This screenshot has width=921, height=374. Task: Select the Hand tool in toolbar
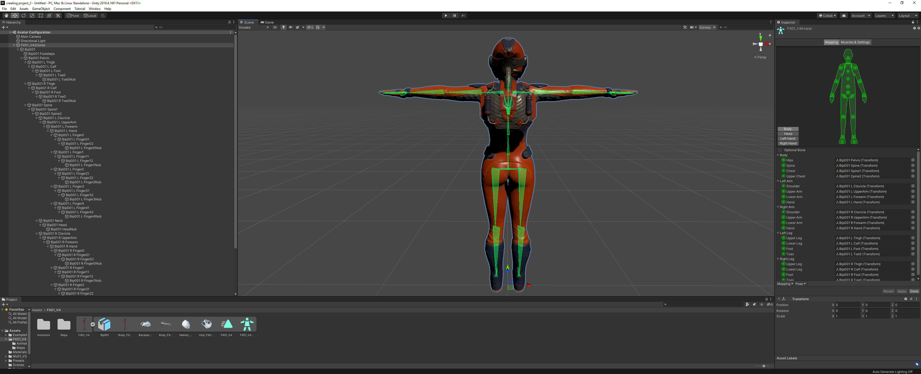point(6,16)
